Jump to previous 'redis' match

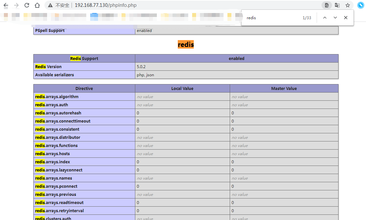[x=325, y=18]
